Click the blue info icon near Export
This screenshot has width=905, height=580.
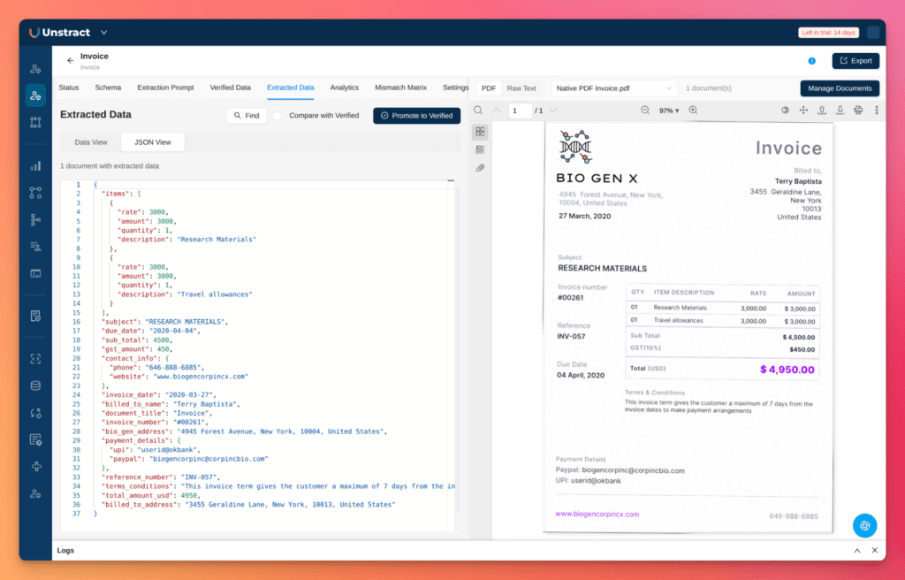tap(811, 61)
